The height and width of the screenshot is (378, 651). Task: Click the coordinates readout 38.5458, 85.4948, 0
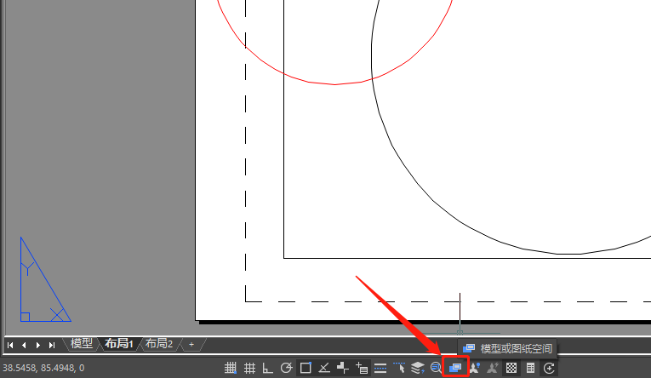click(x=43, y=368)
